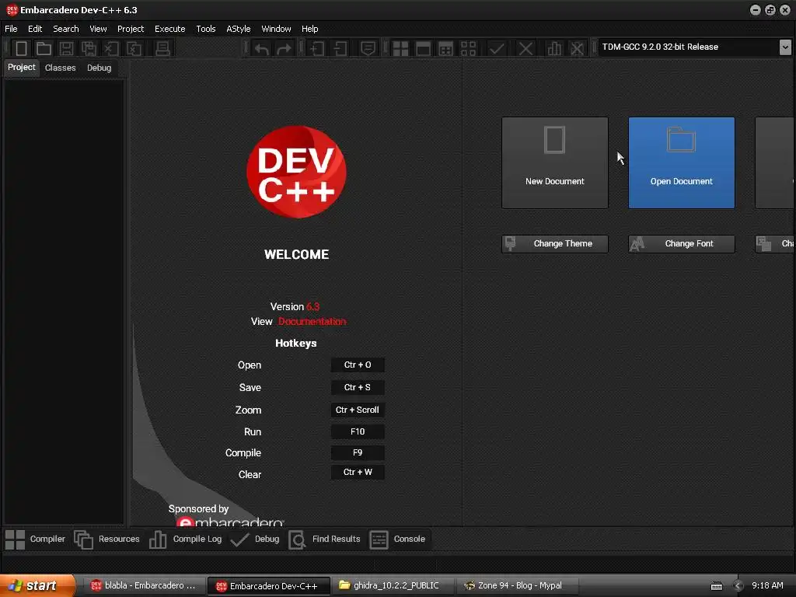796x597 pixels.
Task: Click the F9 Compile hotkey box
Action: click(358, 453)
